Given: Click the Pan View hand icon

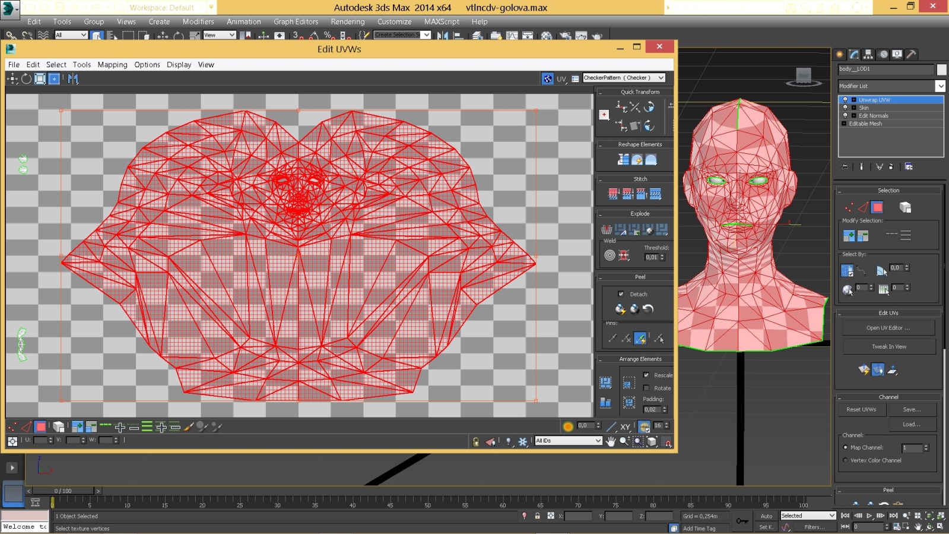Looking at the screenshot, I should [x=611, y=441].
